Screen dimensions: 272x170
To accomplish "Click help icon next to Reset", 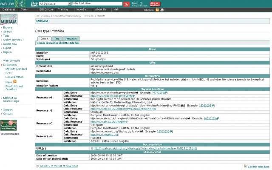I will tap(141, 3).
